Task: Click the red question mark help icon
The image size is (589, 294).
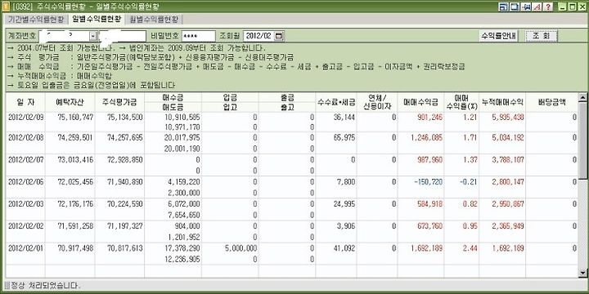Action: tap(548, 7)
